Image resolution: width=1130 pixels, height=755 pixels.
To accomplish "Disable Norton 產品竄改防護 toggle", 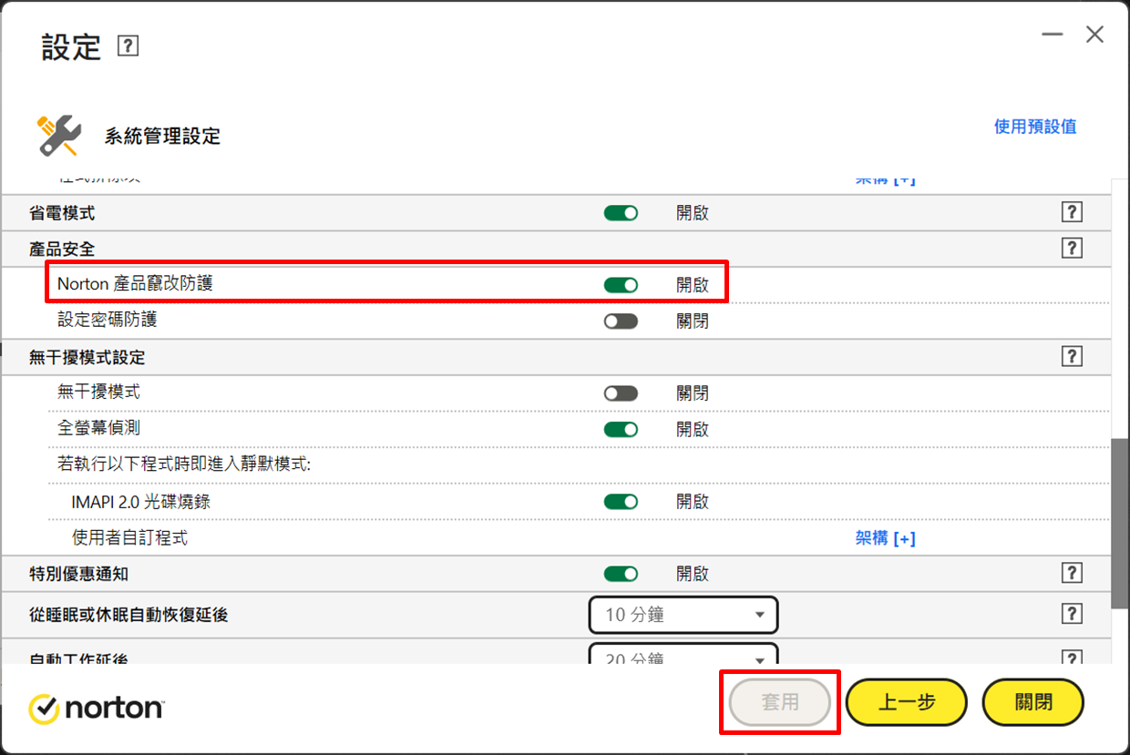I will tap(621, 285).
